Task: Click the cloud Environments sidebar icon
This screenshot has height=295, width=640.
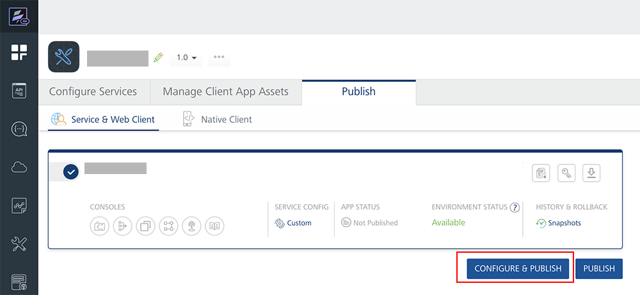Action: 19,168
